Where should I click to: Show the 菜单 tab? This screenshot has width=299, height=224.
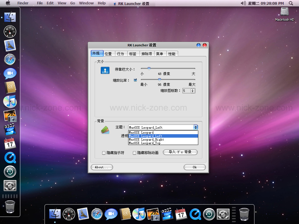160,54
